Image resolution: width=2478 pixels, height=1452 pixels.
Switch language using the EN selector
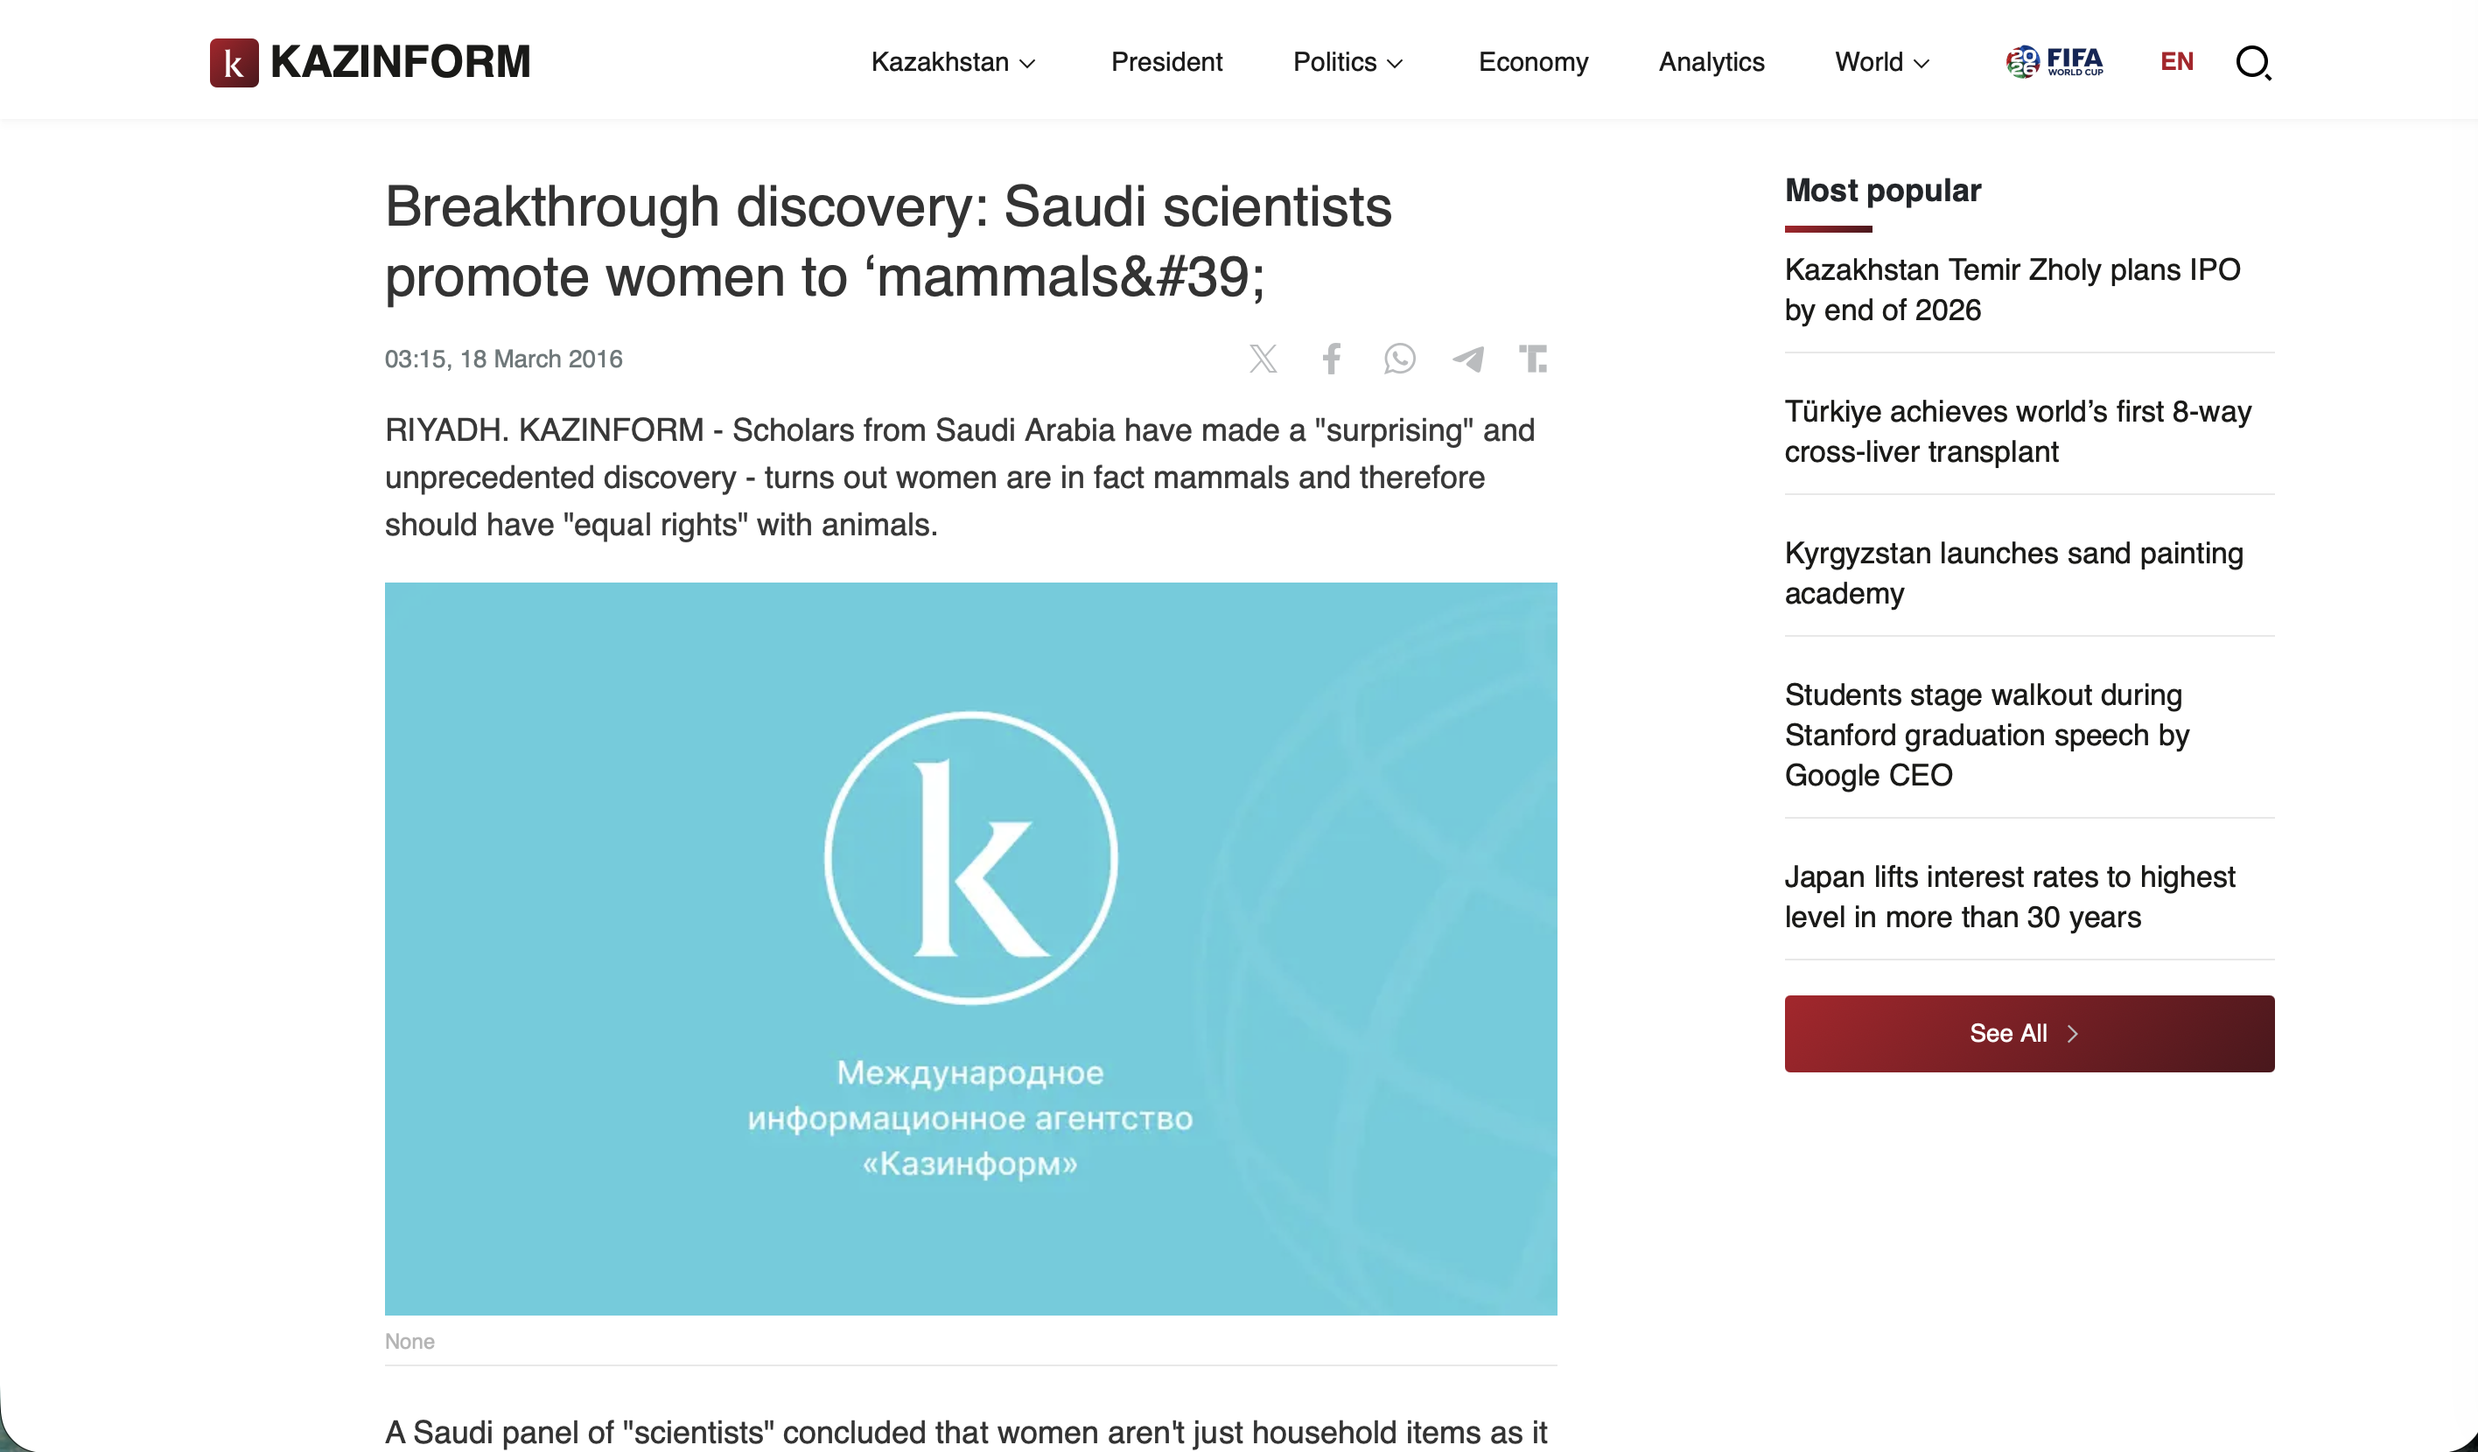2177,62
